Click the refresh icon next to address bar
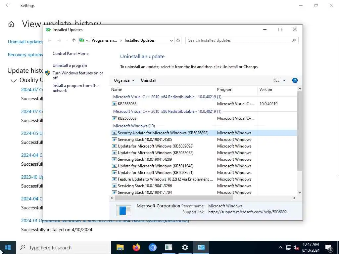This screenshot has height=254, width=339. pyautogui.click(x=178, y=40)
